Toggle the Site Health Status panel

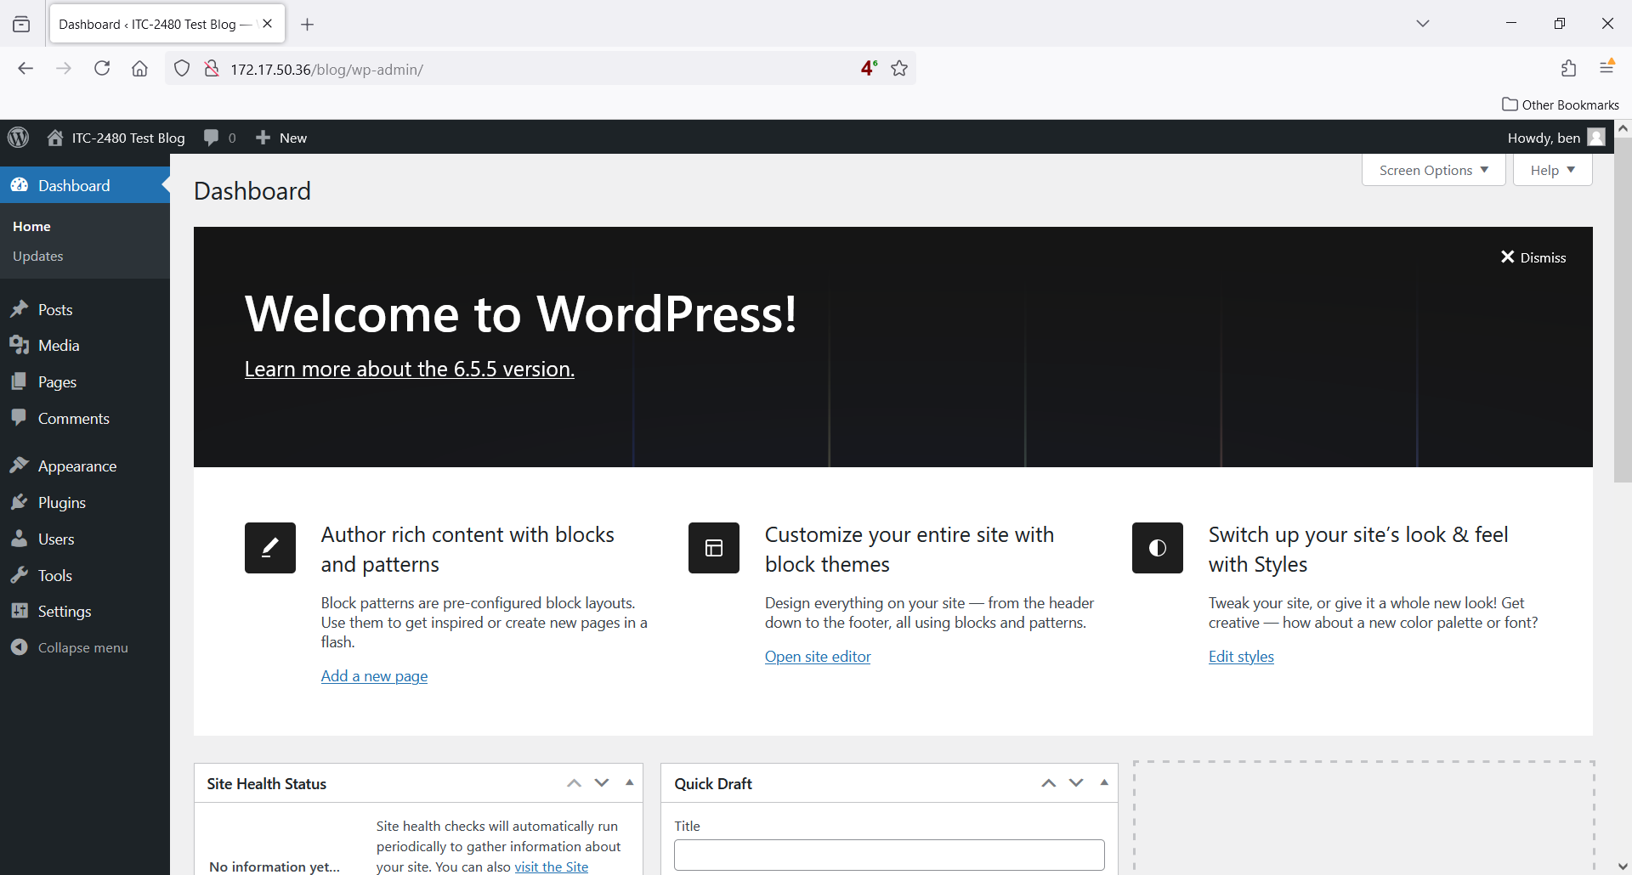(x=630, y=783)
